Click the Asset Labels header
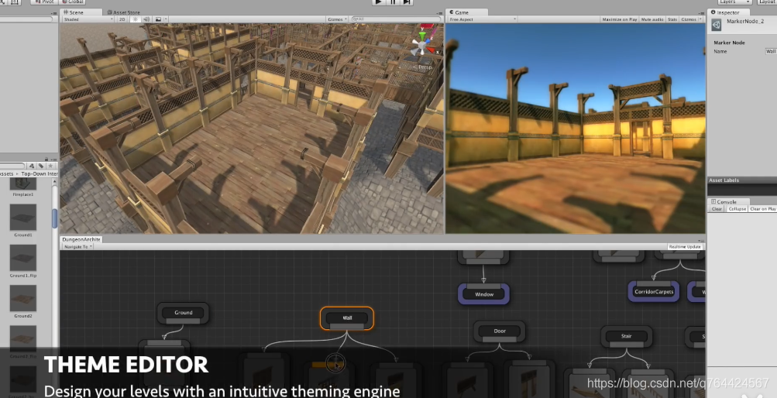 (x=742, y=180)
